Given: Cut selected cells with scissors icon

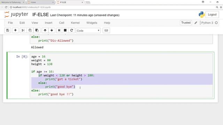Looking at the screenshot, I should click(x=23, y=30).
